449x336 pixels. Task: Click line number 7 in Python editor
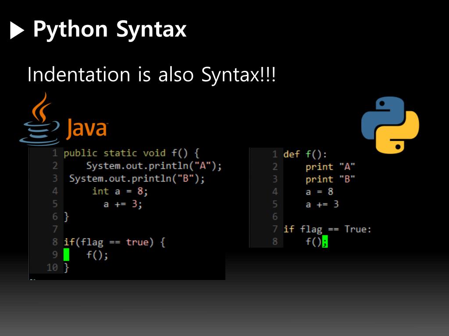pos(275,229)
